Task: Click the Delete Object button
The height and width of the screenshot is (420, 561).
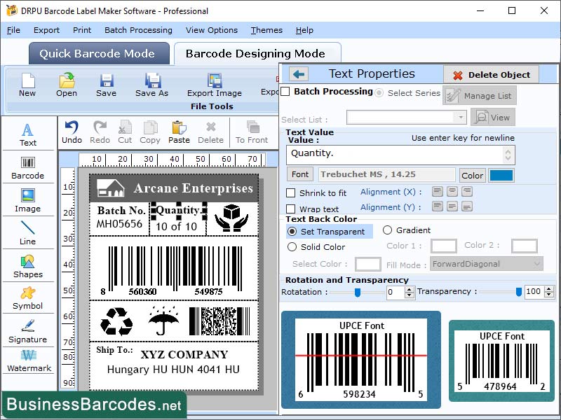Action: tap(491, 75)
